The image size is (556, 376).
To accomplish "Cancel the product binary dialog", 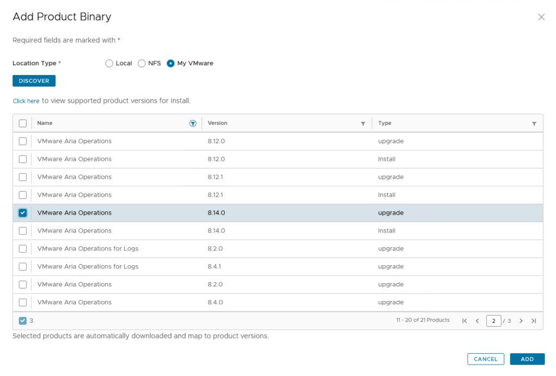I will click(x=485, y=359).
